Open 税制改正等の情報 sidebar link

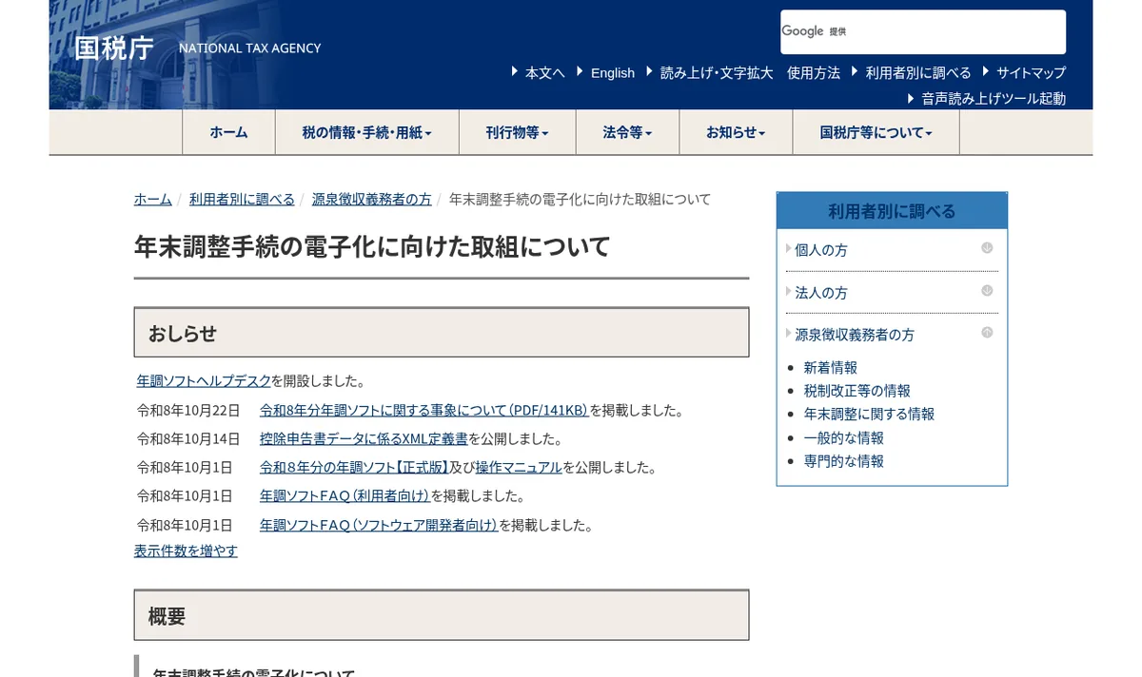pyautogui.click(x=857, y=391)
